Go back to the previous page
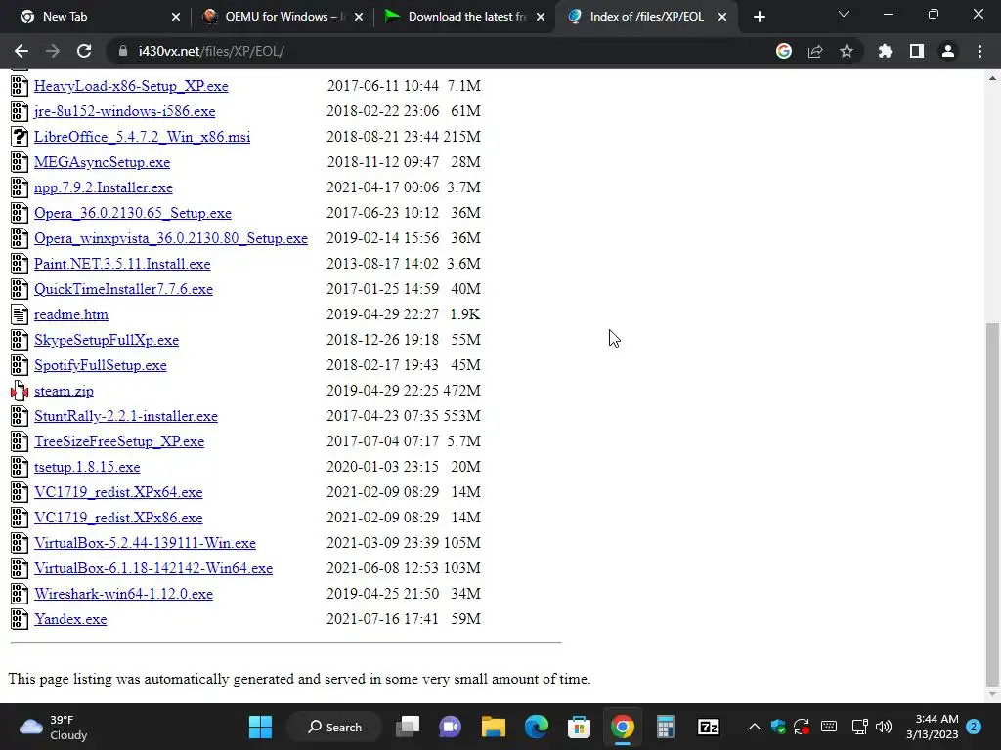 click(x=22, y=51)
